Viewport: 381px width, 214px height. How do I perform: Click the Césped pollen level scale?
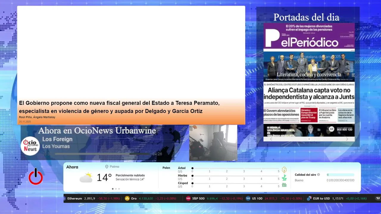235,183
